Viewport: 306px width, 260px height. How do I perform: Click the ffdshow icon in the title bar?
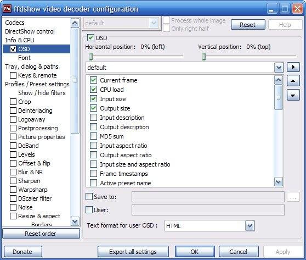click(x=8, y=9)
